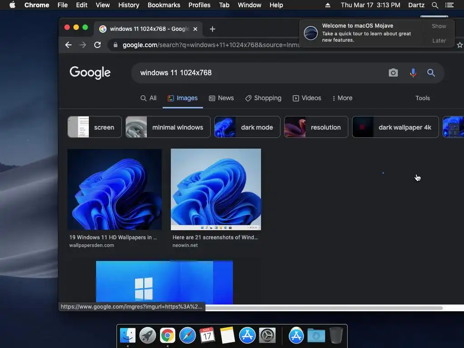Click the eject icon in the menu bar

point(328,5)
